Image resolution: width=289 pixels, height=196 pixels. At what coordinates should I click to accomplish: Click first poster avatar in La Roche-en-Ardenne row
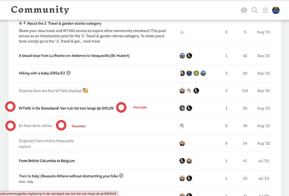[x=182, y=55]
